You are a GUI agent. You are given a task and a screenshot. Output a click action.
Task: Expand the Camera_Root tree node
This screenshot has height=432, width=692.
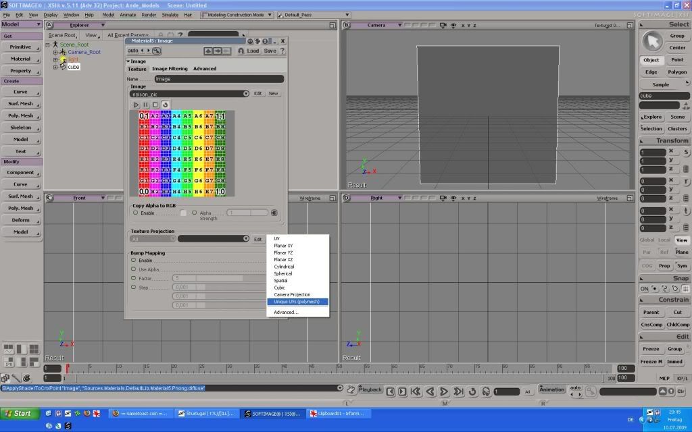click(55, 52)
